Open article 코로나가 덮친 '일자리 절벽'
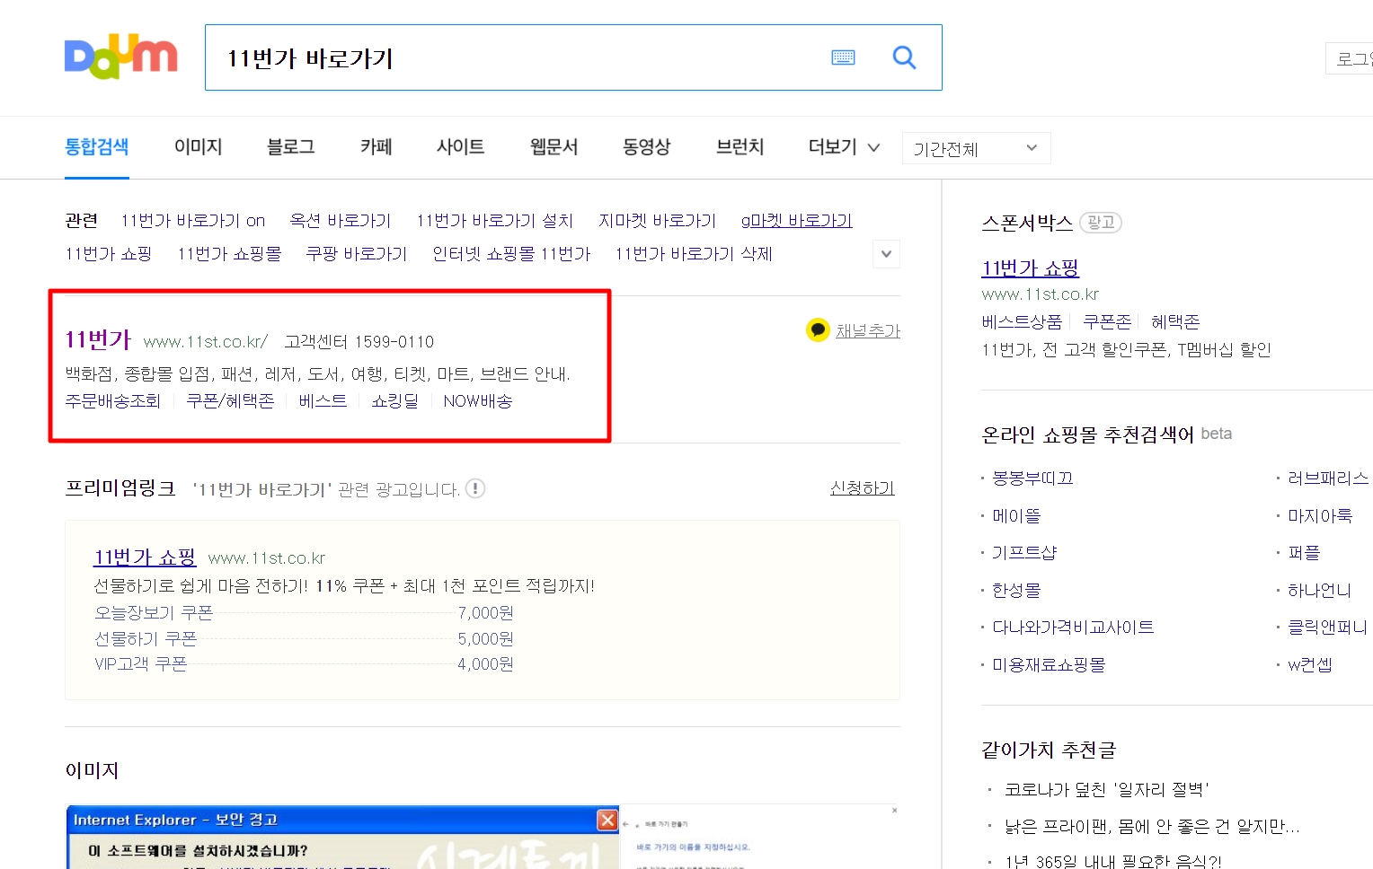The image size is (1373, 869). click(x=1106, y=789)
